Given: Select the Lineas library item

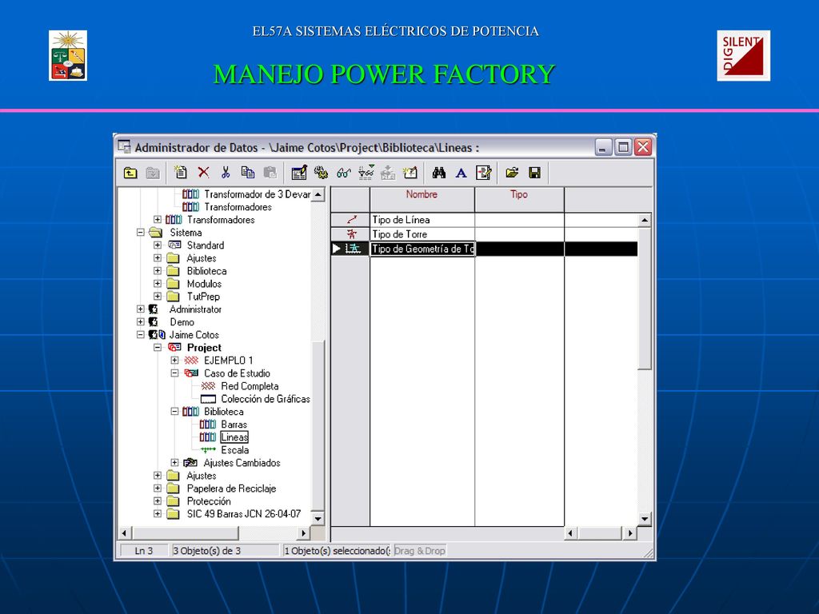Looking at the screenshot, I should [234, 437].
